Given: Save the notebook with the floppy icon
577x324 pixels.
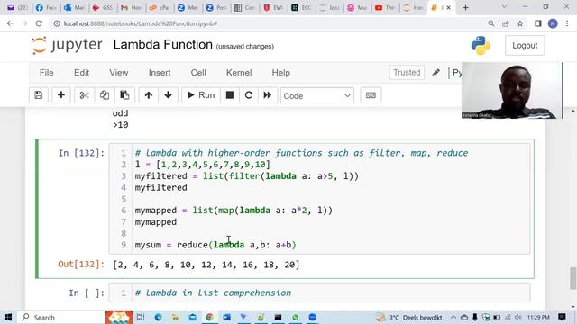Looking at the screenshot, I should (x=38, y=95).
